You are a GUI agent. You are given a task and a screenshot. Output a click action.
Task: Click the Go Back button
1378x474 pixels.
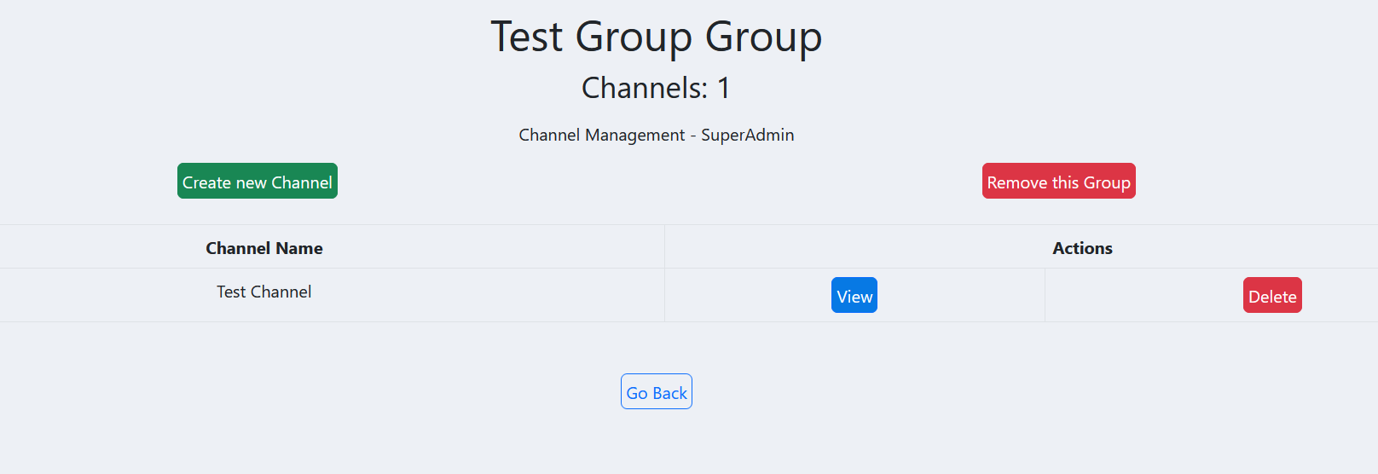pos(657,391)
